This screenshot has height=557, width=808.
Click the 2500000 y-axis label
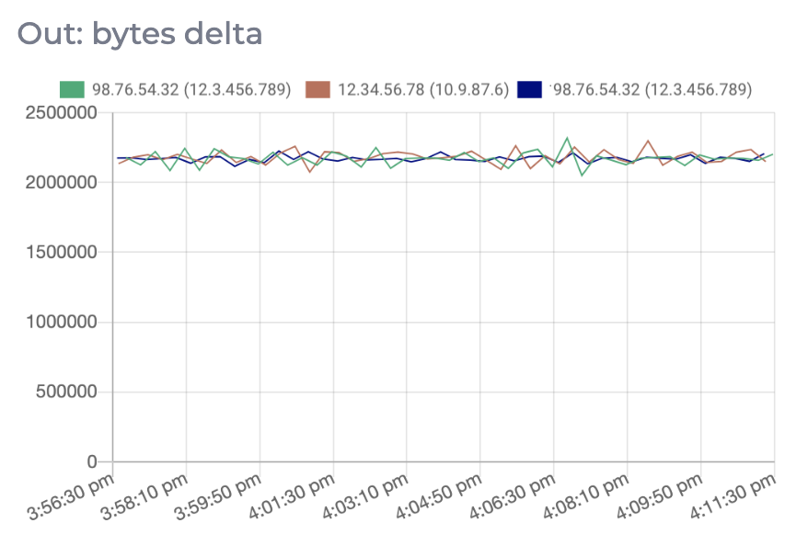point(63,113)
